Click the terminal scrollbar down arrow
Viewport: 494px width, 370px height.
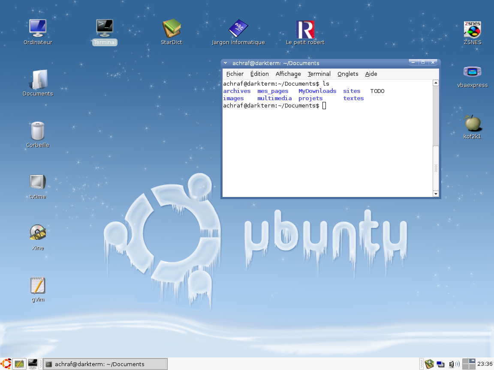(x=436, y=194)
